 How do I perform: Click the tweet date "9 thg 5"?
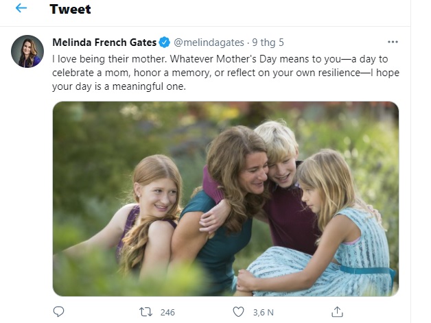click(269, 42)
